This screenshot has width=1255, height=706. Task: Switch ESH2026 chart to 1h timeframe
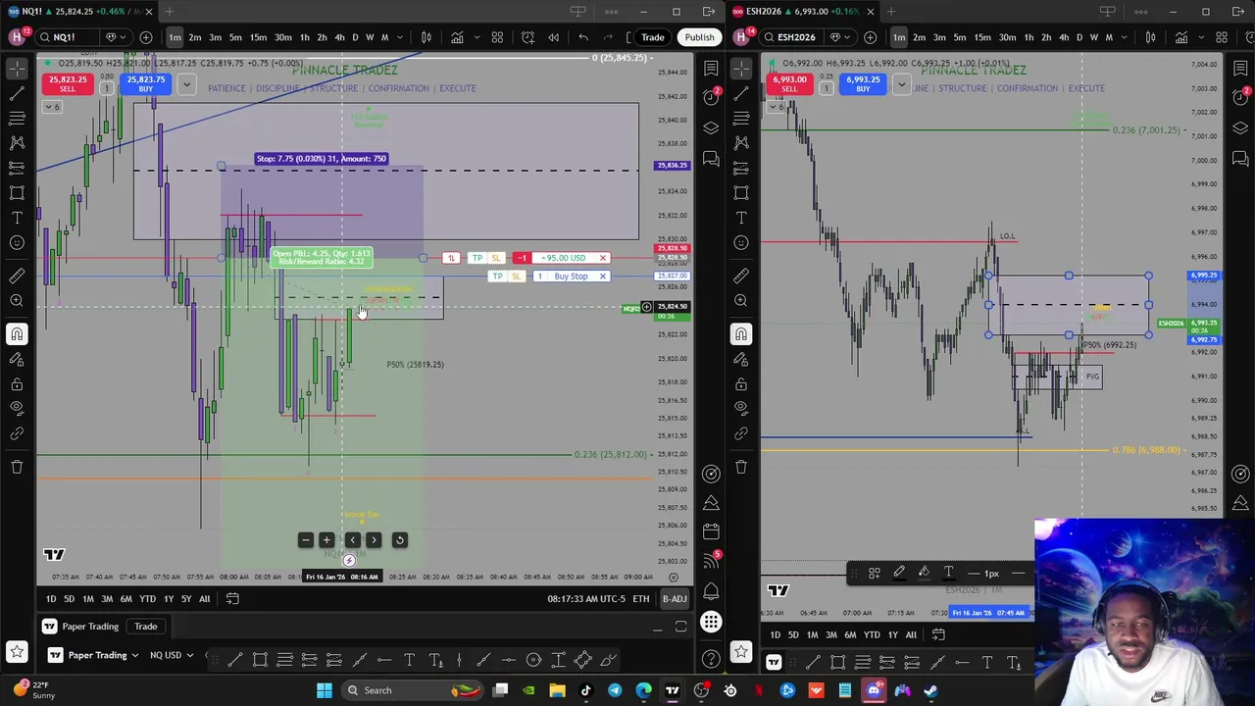click(x=1029, y=37)
